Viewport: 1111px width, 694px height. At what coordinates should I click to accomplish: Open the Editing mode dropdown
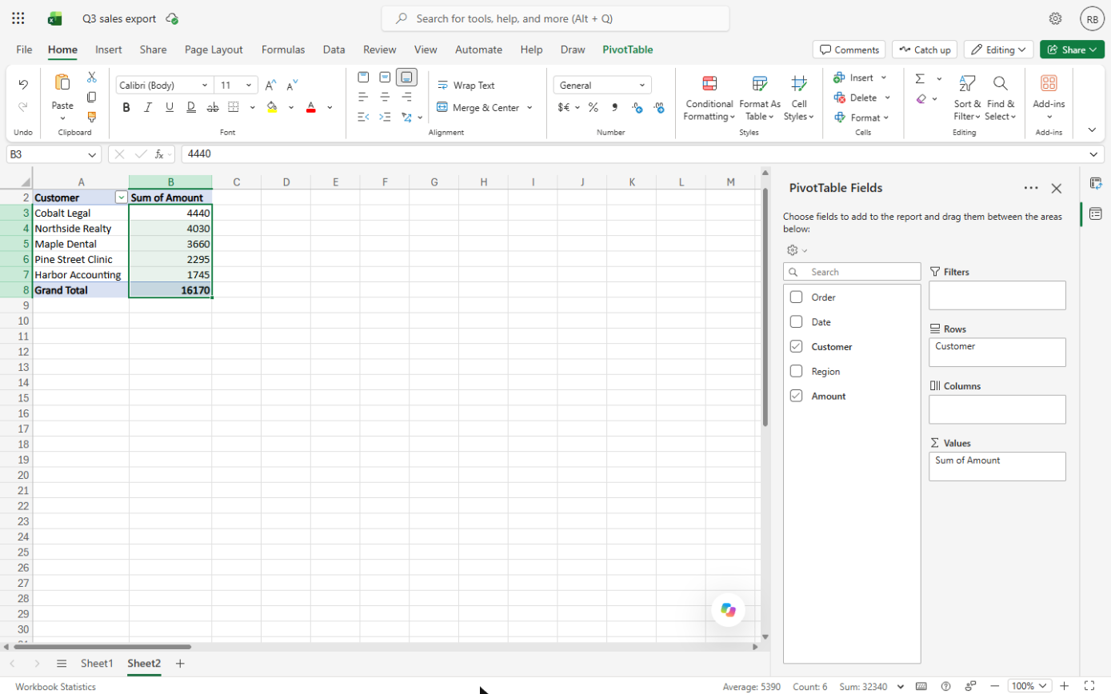click(998, 50)
